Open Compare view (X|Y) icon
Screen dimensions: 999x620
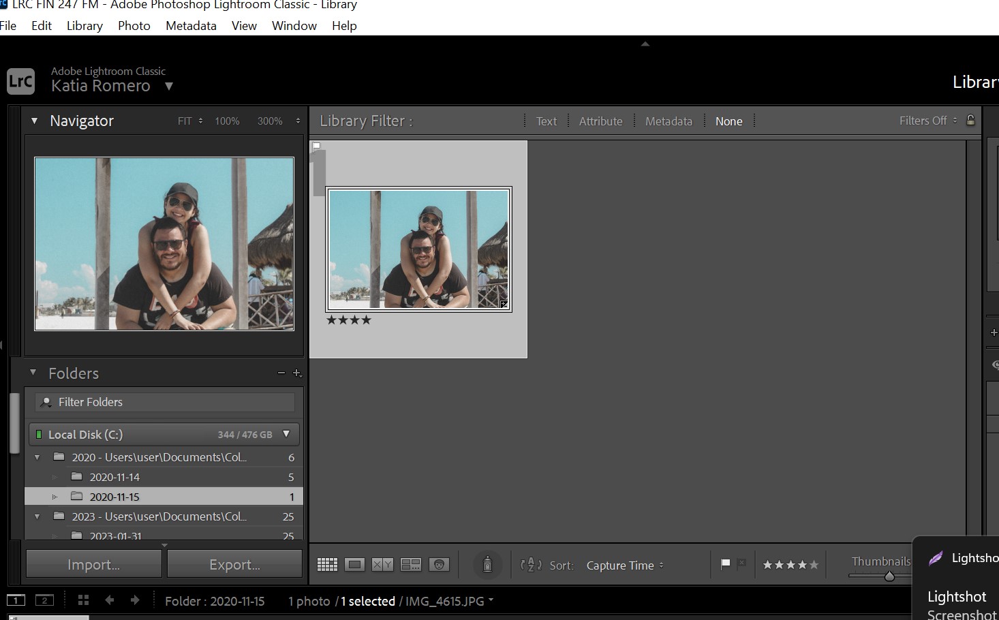pos(382,565)
